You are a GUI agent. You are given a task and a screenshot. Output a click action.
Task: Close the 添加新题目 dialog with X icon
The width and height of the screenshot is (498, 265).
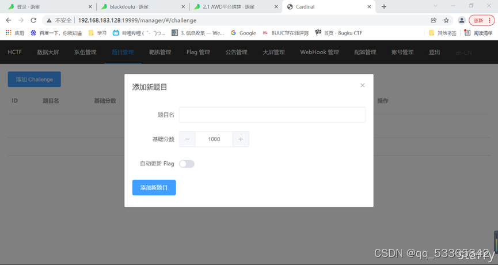[362, 85]
